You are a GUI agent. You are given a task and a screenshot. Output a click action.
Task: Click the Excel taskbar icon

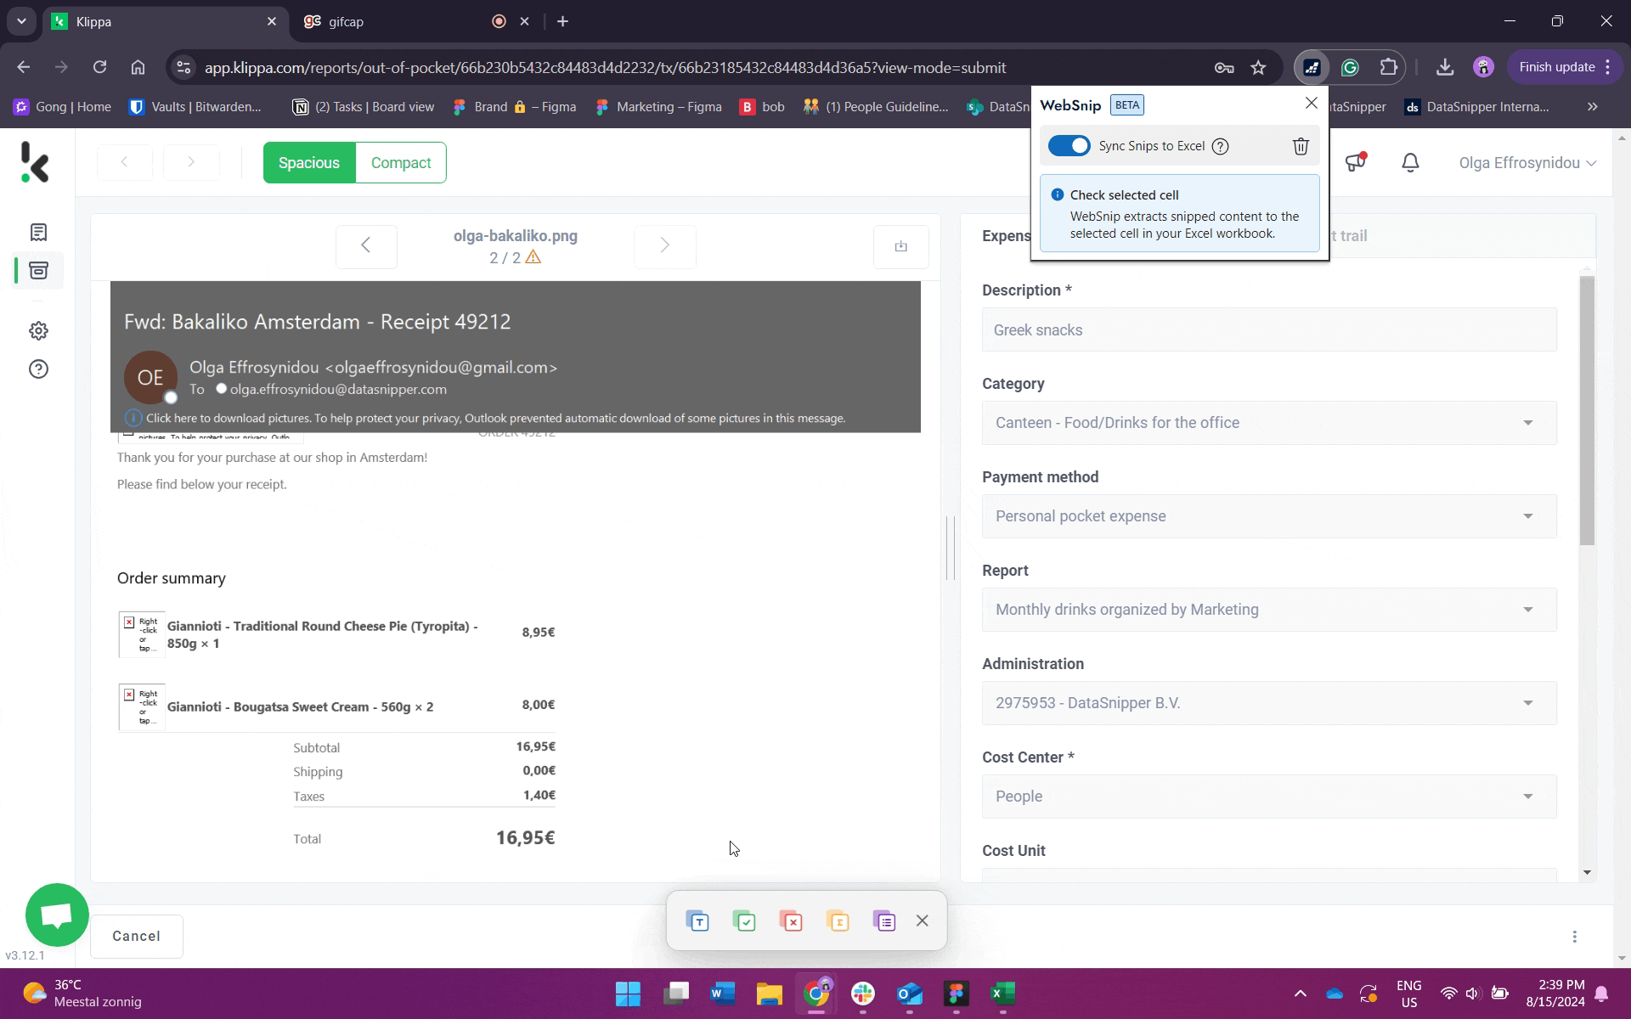pyautogui.click(x=1002, y=994)
